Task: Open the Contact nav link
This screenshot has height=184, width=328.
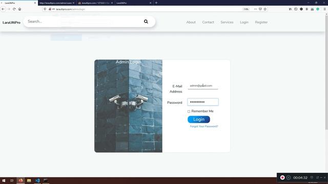Action: 208,22
